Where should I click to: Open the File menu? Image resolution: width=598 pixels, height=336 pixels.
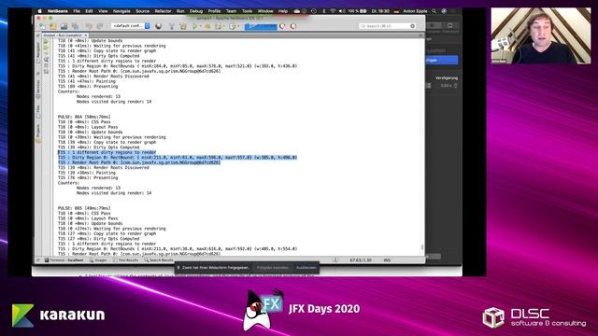pos(77,11)
